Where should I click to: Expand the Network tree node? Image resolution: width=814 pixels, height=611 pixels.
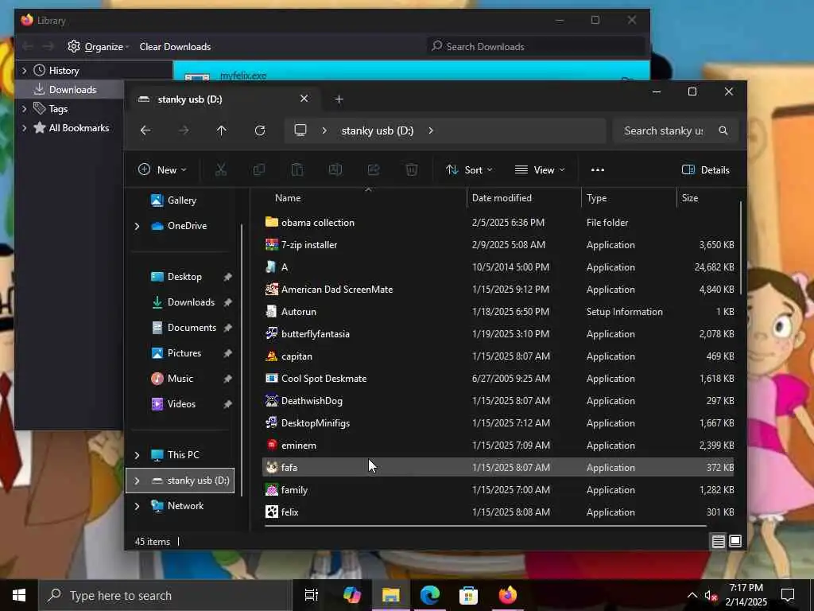(x=137, y=506)
